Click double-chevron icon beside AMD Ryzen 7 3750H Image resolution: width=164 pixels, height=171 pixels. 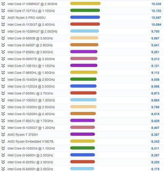click(3, 134)
